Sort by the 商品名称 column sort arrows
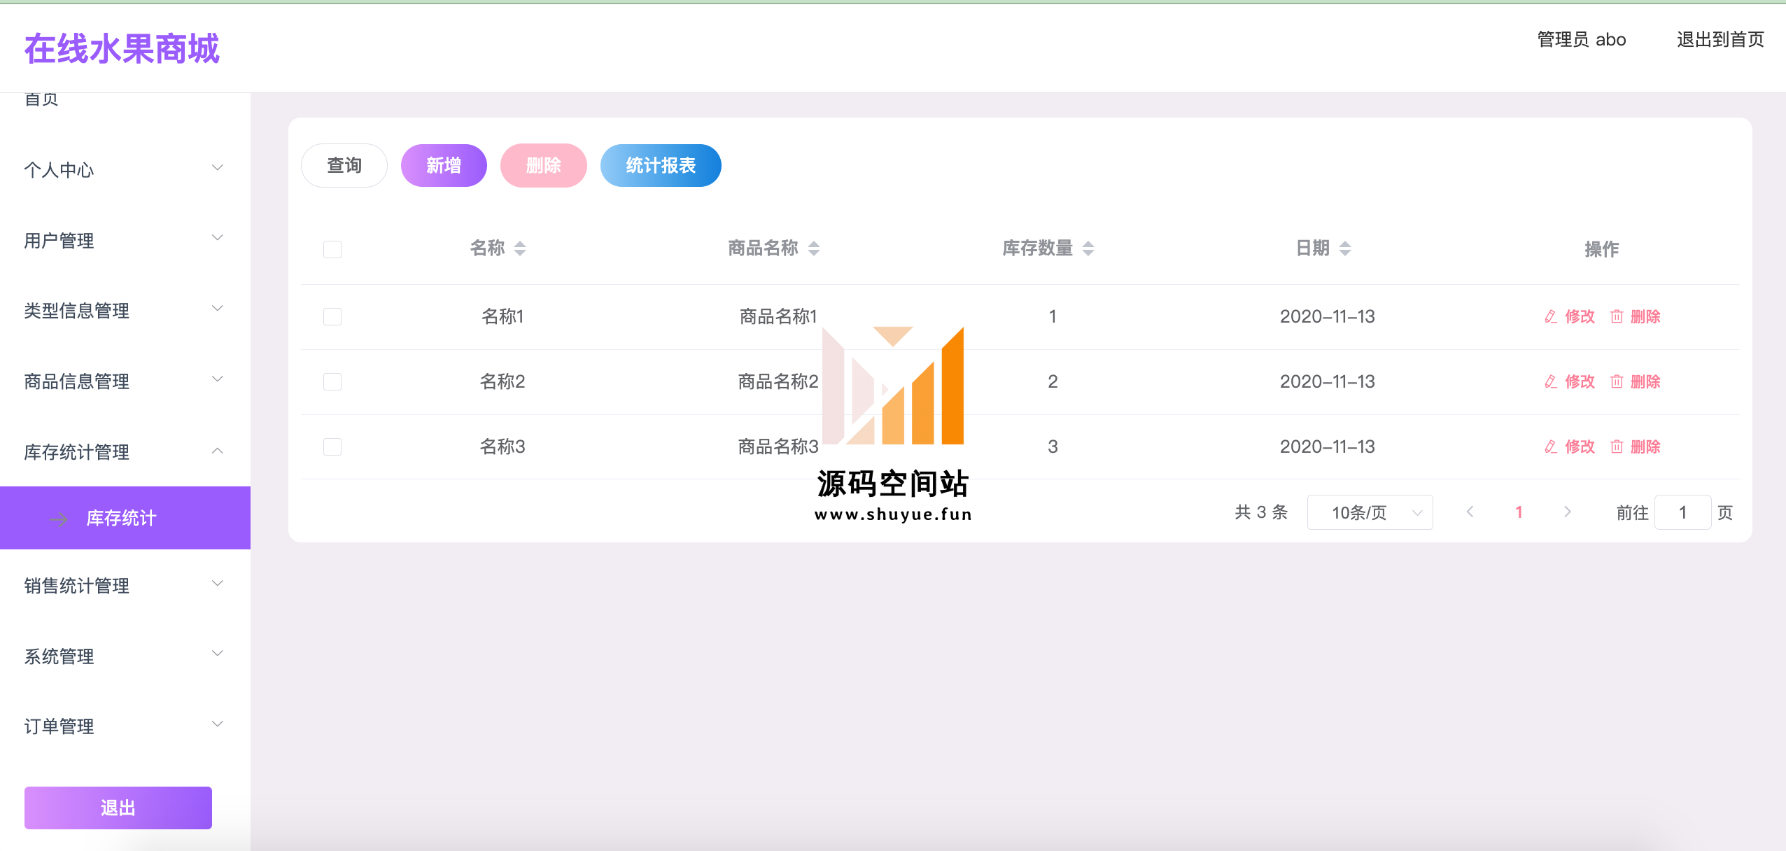Viewport: 1786px width, 851px height. (x=814, y=248)
